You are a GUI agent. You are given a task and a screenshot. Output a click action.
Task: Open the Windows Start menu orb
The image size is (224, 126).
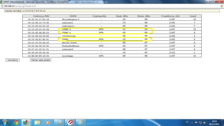point(5,123)
